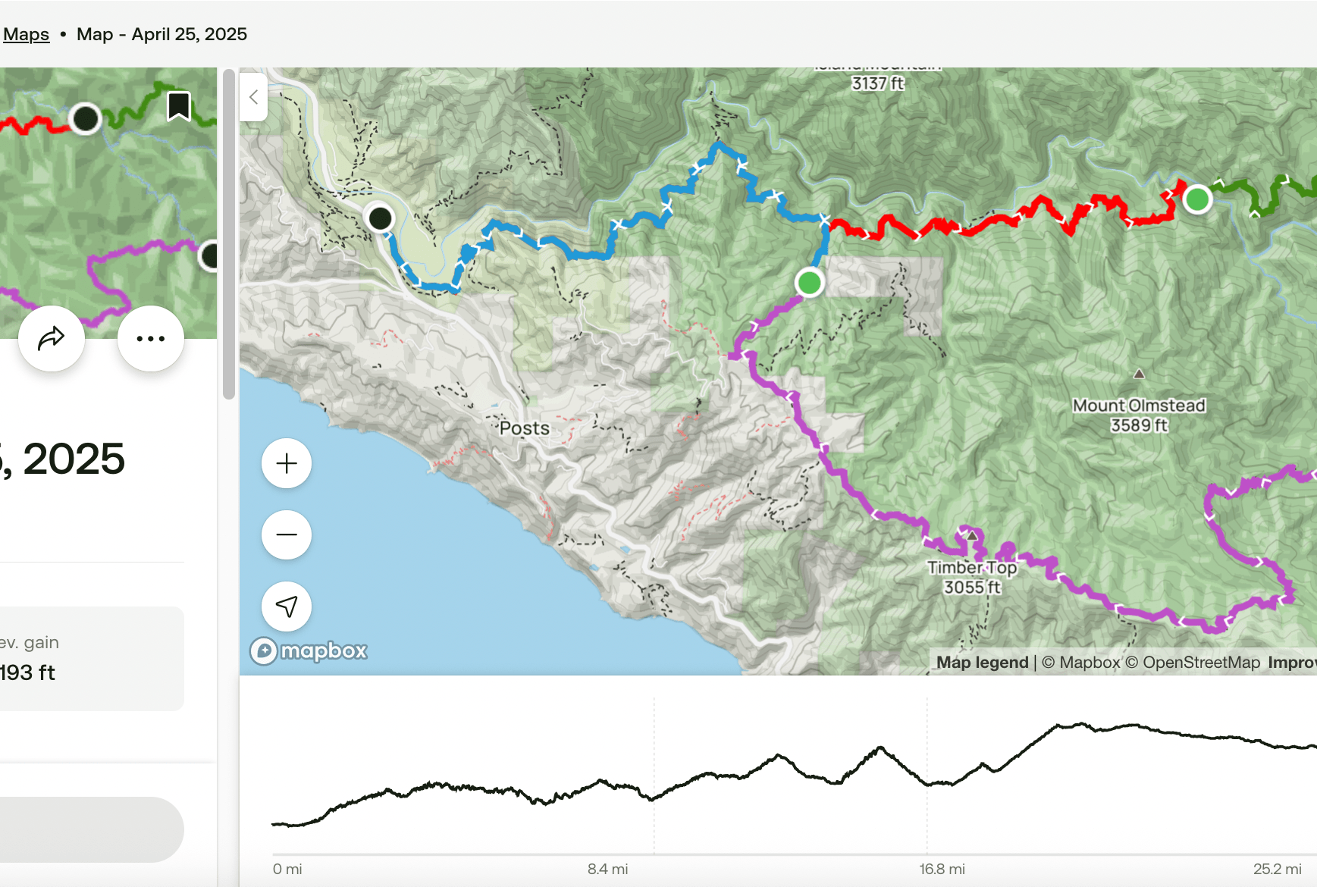Screen dimensions: 1317x887
Task: Open the three-dot more options menu
Action: [151, 338]
